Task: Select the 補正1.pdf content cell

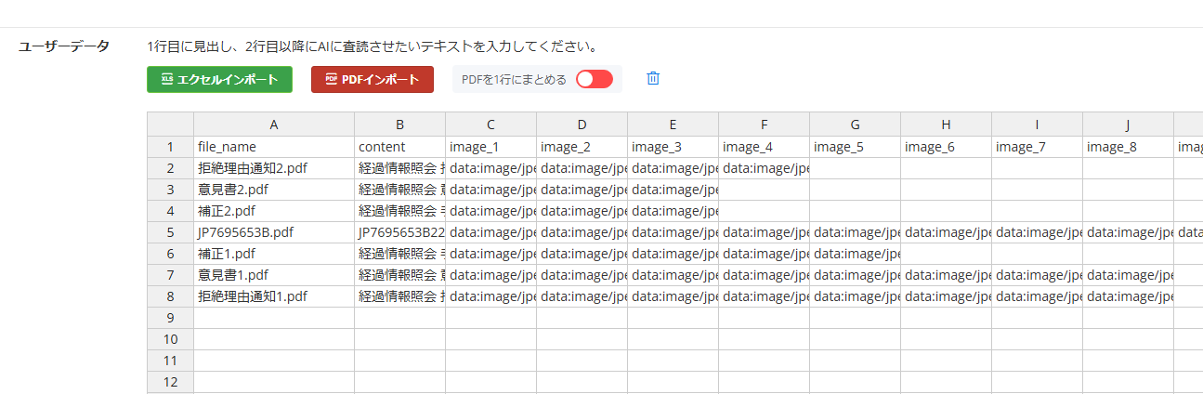Action: (399, 254)
